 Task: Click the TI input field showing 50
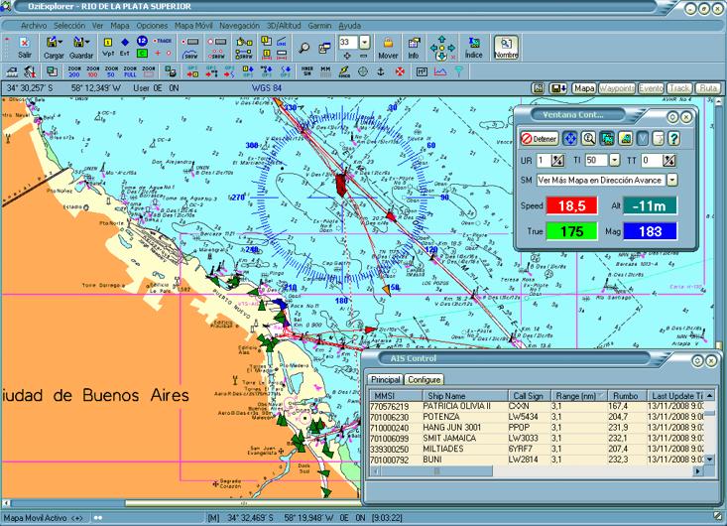pyautogui.click(x=596, y=161)
